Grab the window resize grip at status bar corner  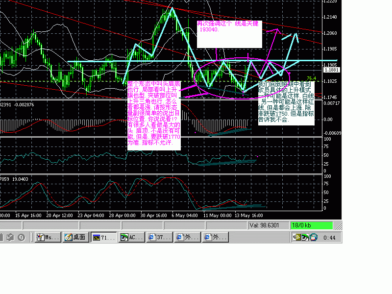point(339,226)
